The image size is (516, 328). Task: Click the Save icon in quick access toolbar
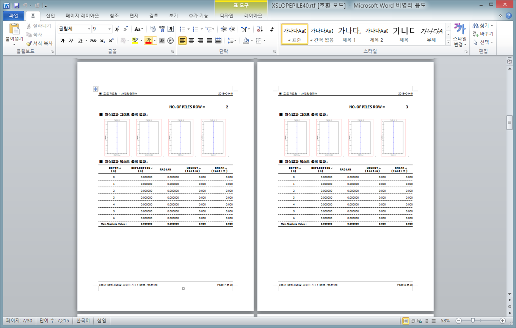16,5
